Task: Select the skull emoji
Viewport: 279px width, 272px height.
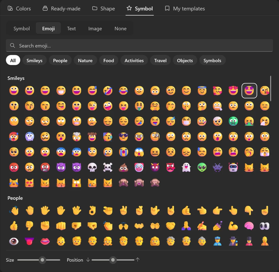Action: 92,167
